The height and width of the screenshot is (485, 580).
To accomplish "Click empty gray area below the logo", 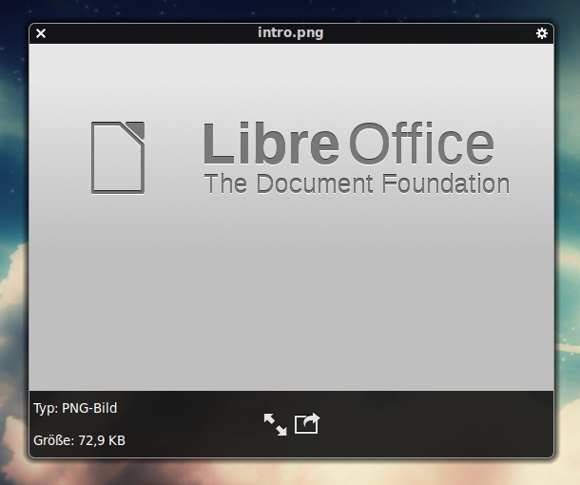I will pyautogui.click(x=291, y=296).
